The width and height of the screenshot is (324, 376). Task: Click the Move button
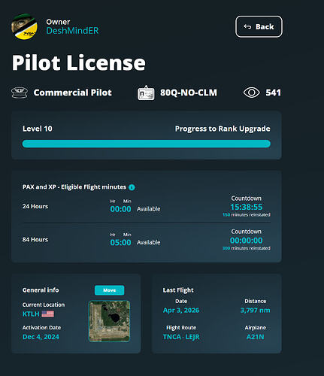tap(109, 290)
